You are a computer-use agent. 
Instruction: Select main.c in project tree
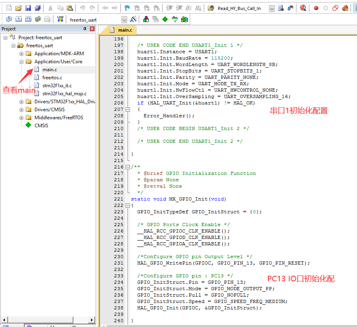coord(50,70)
